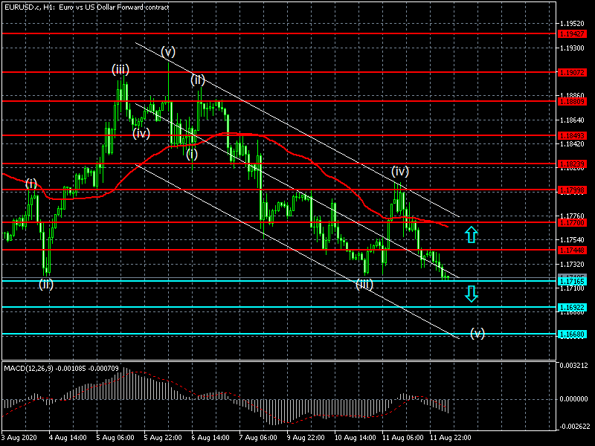
Task: Select the (i) wave label below the 1.18493 line
Action: 192,154
